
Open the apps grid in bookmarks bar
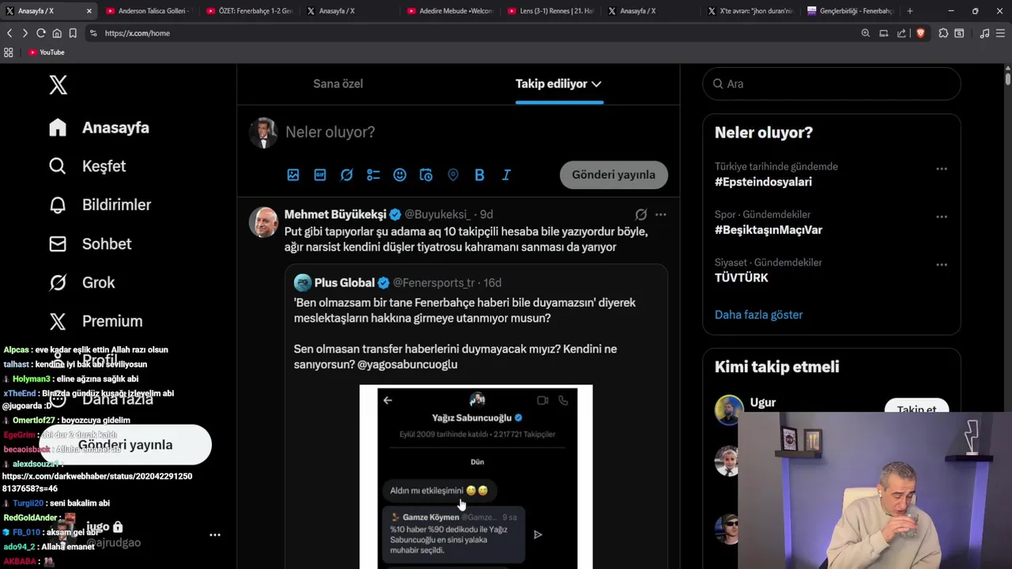click(x=9, y=52)
